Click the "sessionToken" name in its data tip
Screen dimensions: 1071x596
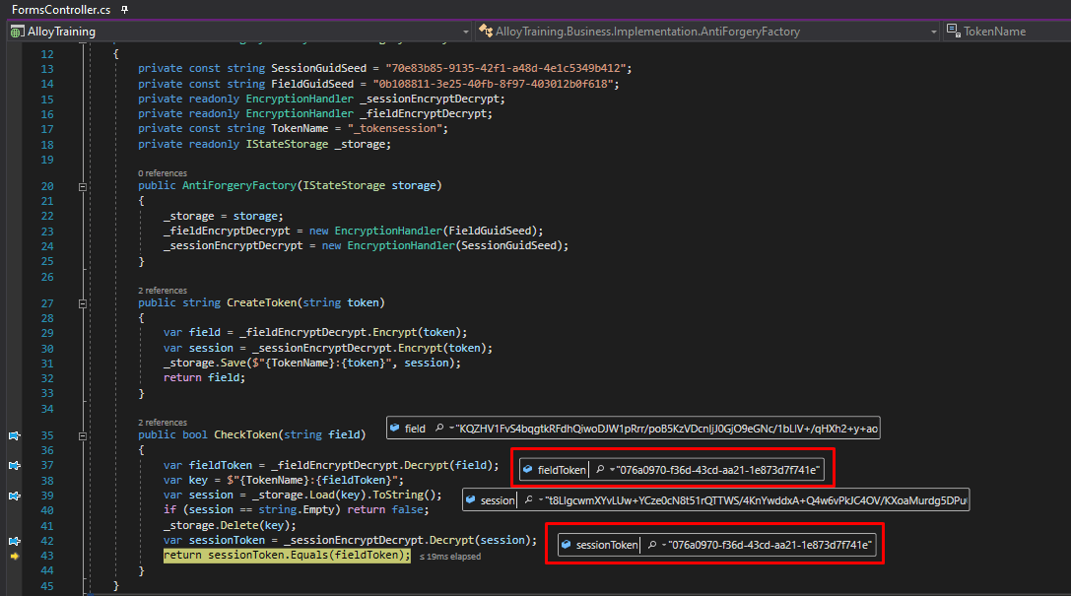click(x=607, y=545)
